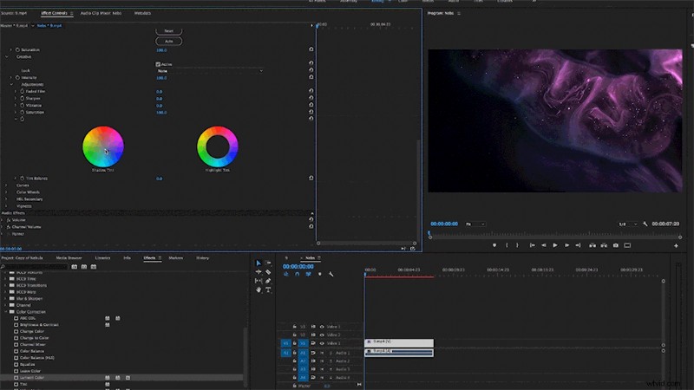Select the Hand tool
694x390 pixels.
tap(259, 289)
